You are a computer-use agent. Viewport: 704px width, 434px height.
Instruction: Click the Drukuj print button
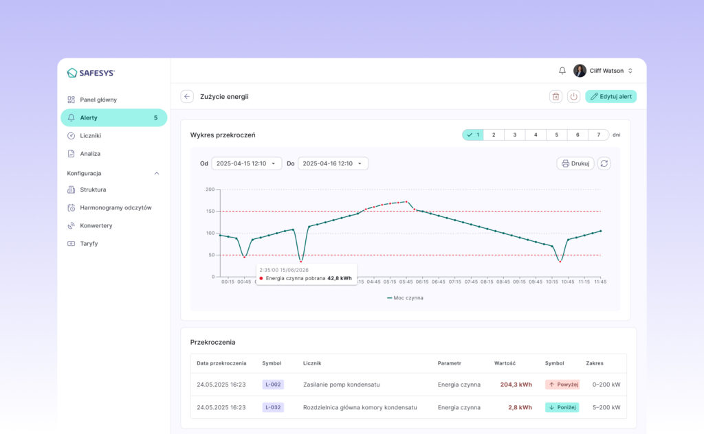click(x=575, y=163)
